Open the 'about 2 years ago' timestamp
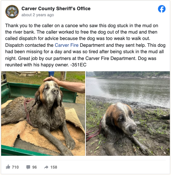The image size is (171, 175). (38, 15)
